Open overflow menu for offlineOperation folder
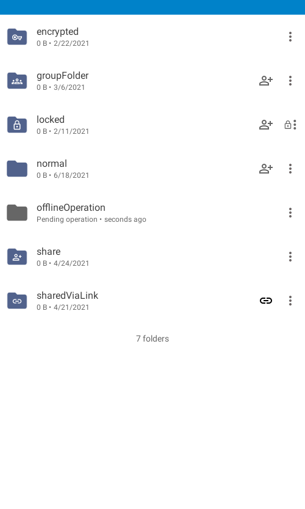The width and height of the screenshot is (305, 509). click(x=290, y=213)
